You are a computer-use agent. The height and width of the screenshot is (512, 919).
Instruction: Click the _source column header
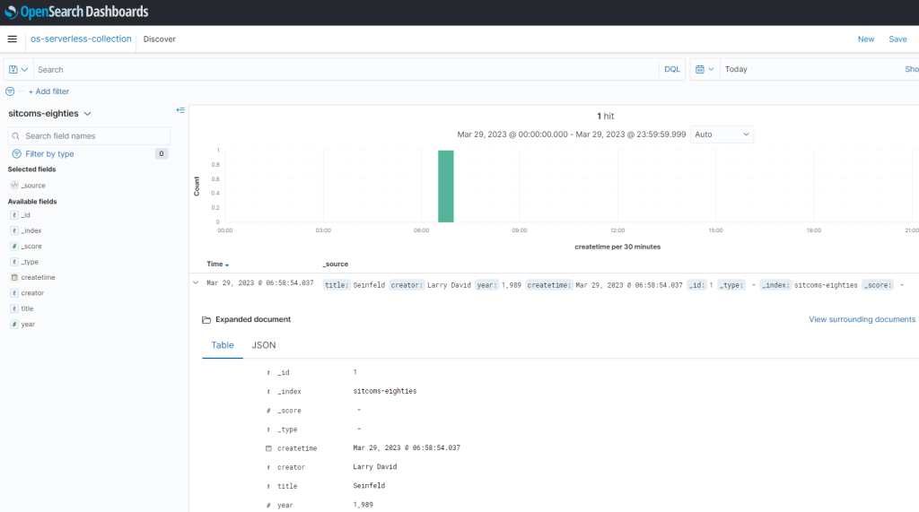(336, 265)
